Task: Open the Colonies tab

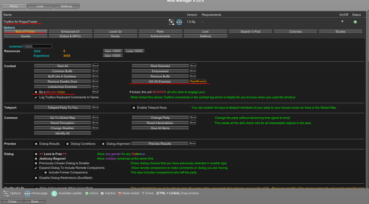Action: 295,31
